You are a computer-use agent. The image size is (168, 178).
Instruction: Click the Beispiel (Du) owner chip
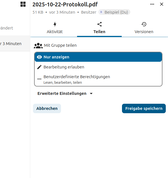point(114,12)
